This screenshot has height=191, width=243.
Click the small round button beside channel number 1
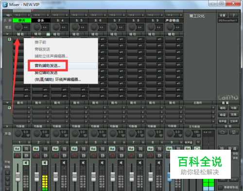pyautogui.click(x=29, y=142)
